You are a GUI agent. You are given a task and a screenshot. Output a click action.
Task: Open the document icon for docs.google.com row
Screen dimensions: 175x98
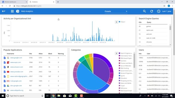click(x=5, y=86)
